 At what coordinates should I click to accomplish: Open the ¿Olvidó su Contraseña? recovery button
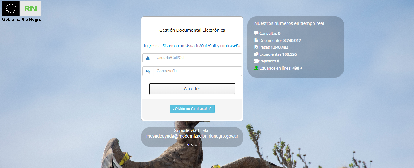pyautogui.click(x=192, y=109)
